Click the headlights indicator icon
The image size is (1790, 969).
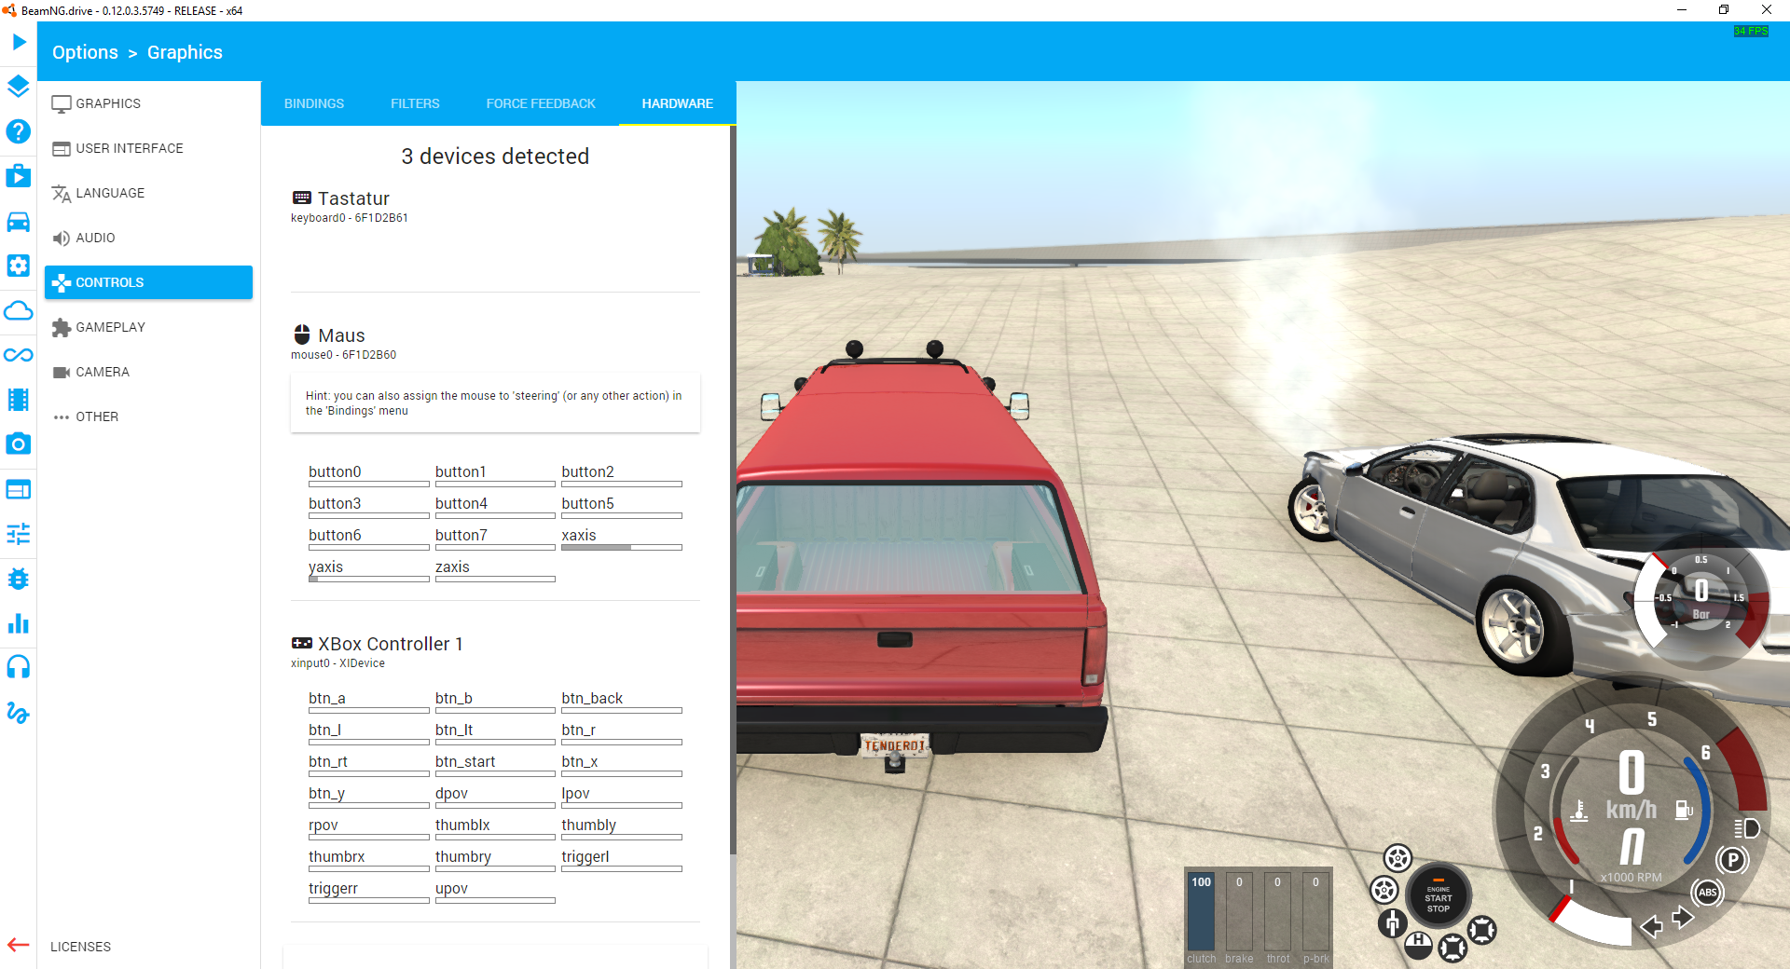(1746, 828)
